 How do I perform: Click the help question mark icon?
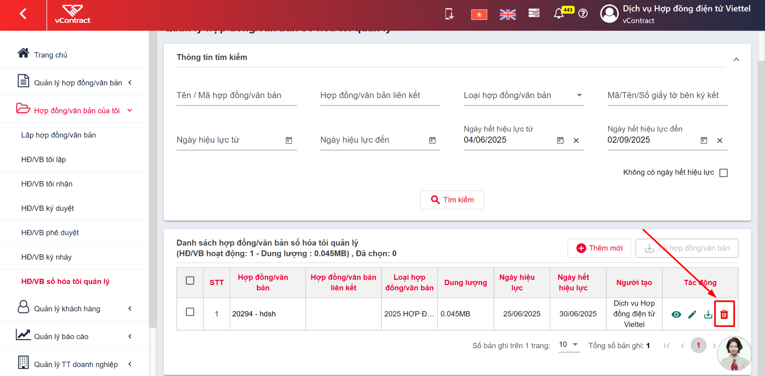[x=583, y=14]
